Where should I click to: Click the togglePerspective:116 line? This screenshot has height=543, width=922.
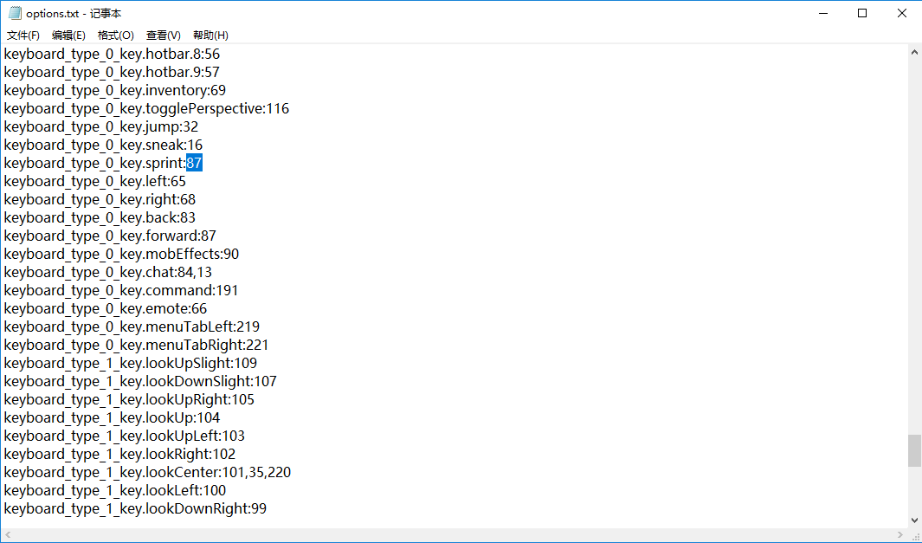[x=146, y=109]
